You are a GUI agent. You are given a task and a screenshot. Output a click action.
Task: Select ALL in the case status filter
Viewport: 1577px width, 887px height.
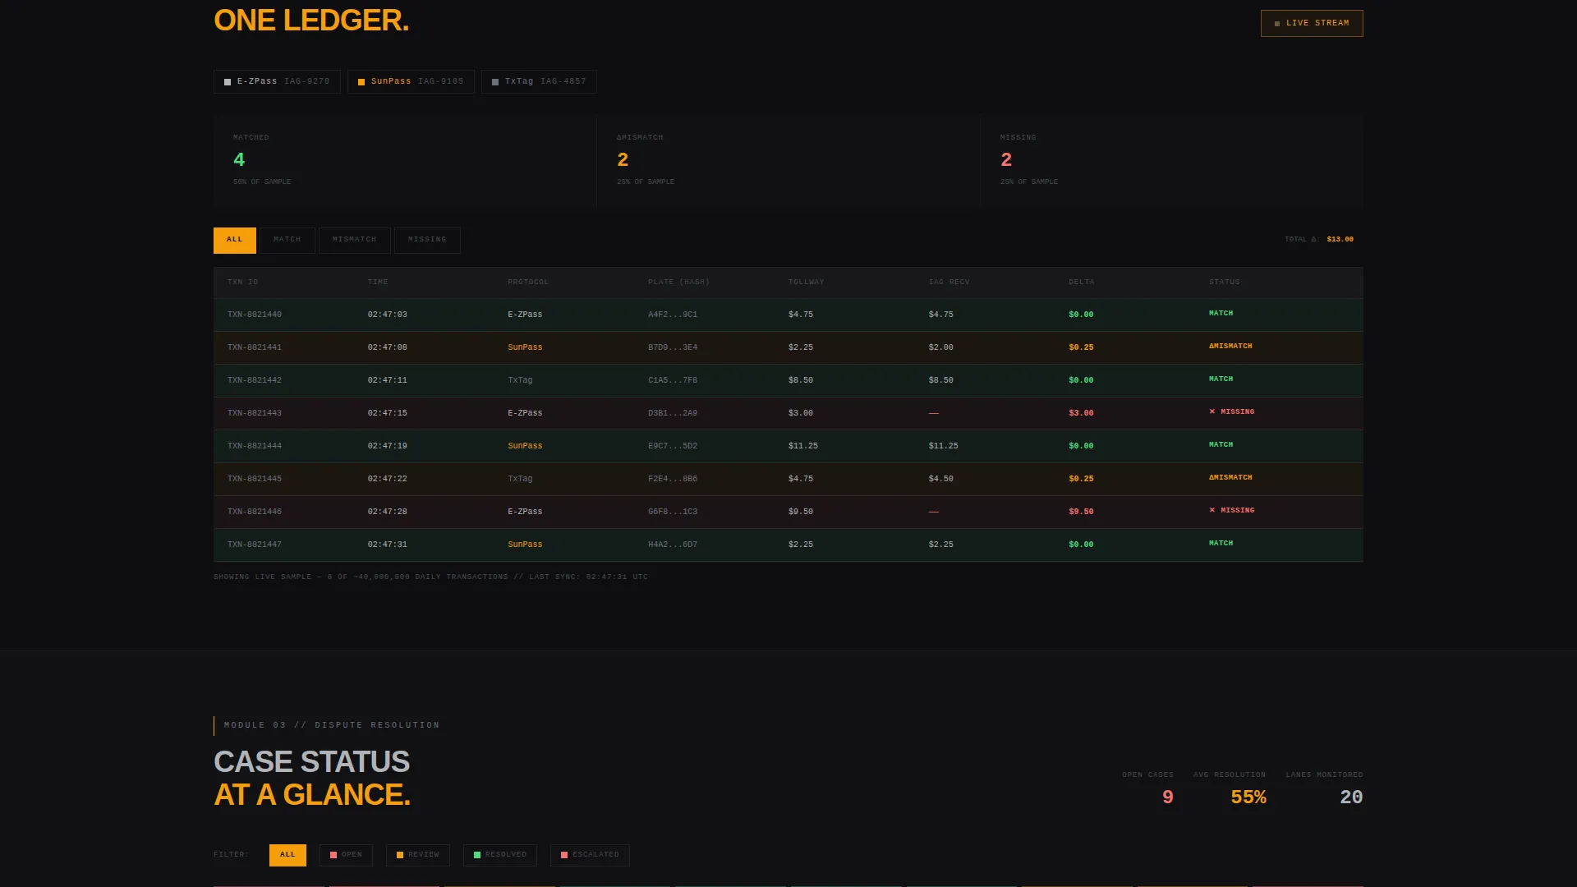pos(287,855)
